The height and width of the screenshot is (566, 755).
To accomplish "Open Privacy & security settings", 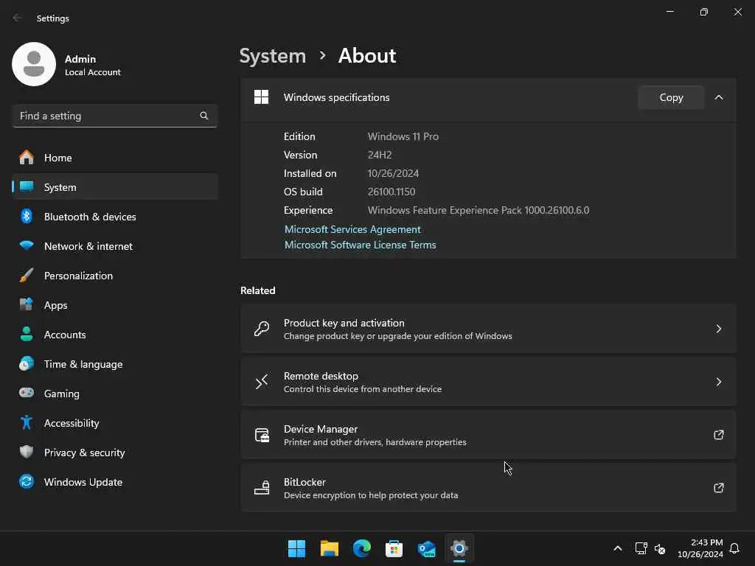I will 115,452.
